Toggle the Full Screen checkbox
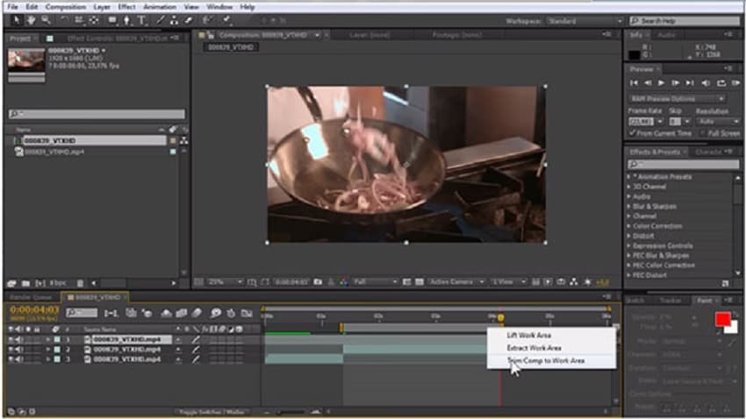This screenshot has width=746, height=419. point(702,133)
